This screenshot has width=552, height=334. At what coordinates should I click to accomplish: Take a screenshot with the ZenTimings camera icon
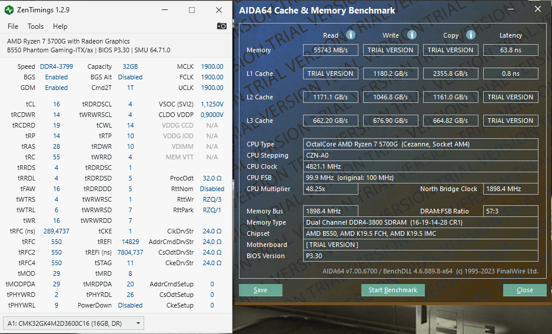[x=221, y=26]
